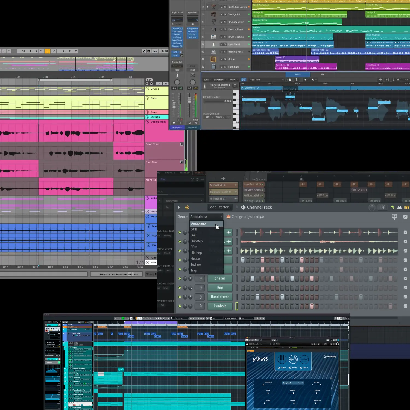Viewport: 410px width, 410px height.
Task: Switch to the File tab in editor
Action: (323, 74)
